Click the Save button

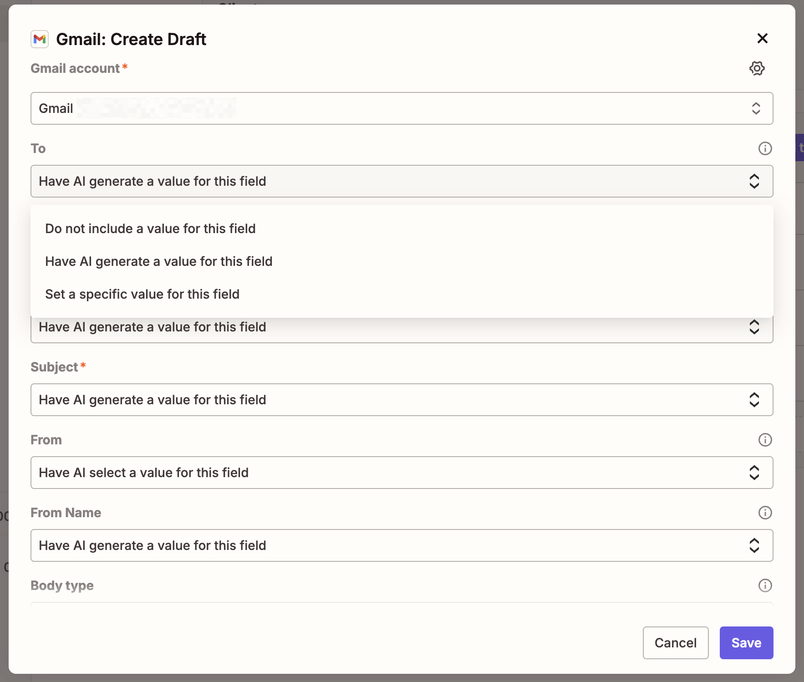tap(746, 642)
